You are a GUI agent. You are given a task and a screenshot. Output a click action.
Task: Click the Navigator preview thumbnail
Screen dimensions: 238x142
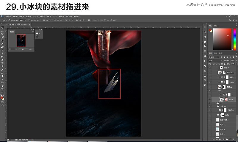21,40
